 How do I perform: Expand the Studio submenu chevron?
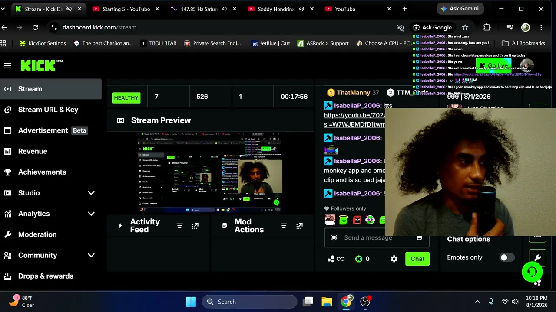tap(91, 193)
